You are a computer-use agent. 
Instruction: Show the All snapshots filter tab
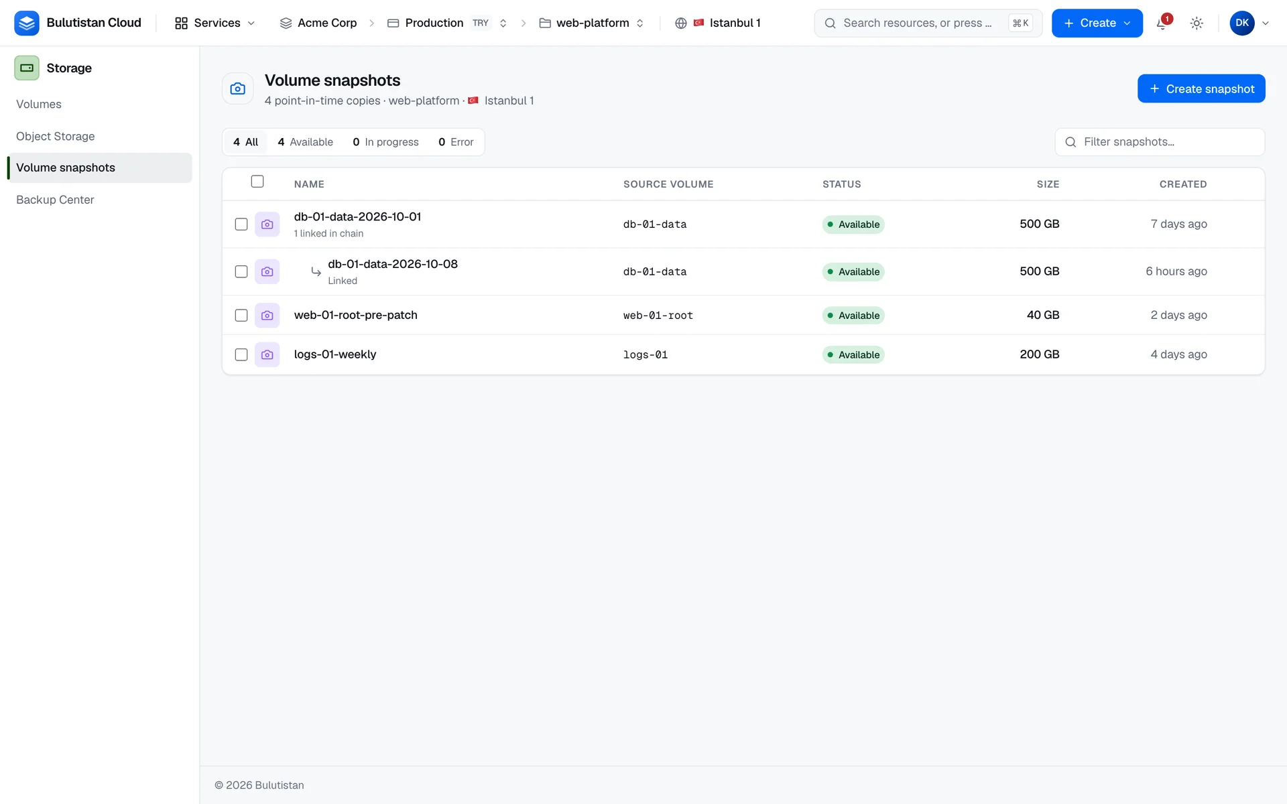click(245, 142)
